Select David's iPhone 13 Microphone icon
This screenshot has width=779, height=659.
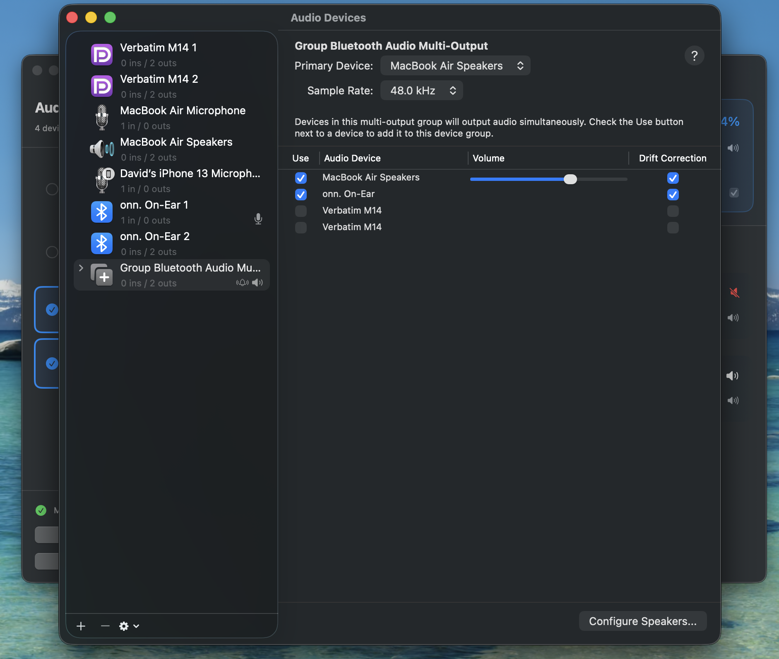coord(102,180)
